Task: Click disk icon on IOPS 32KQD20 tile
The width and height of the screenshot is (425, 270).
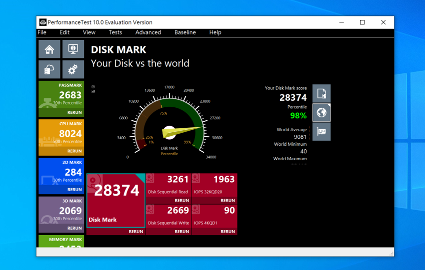Action: point(196,178)
